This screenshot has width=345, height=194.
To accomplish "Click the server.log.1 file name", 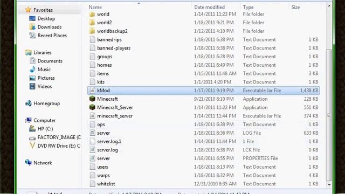I will pyautogui.click(x=109, y=141).
